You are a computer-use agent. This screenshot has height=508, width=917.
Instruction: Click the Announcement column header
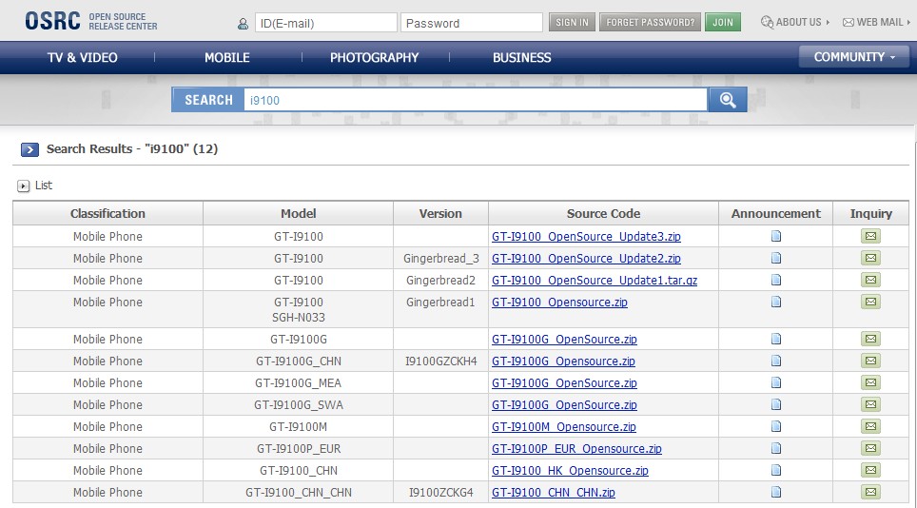click(776, 213)
